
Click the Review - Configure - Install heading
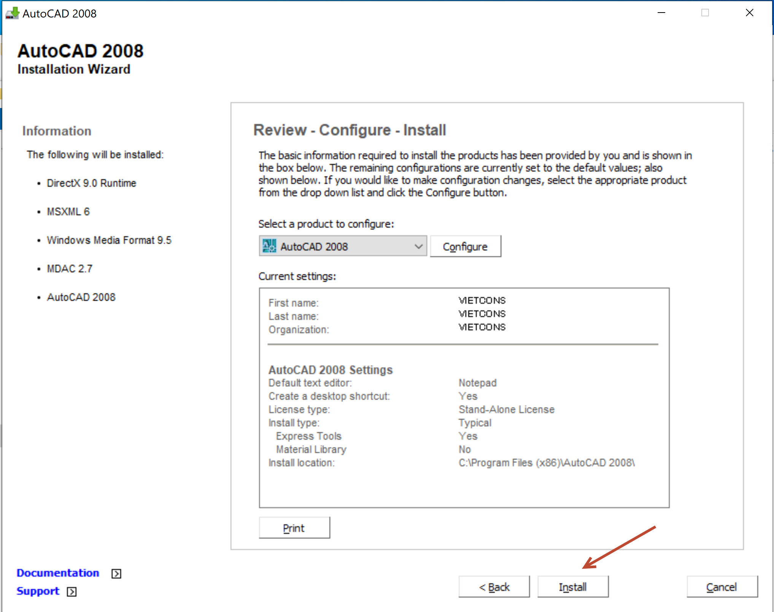(x=350, y=130)
